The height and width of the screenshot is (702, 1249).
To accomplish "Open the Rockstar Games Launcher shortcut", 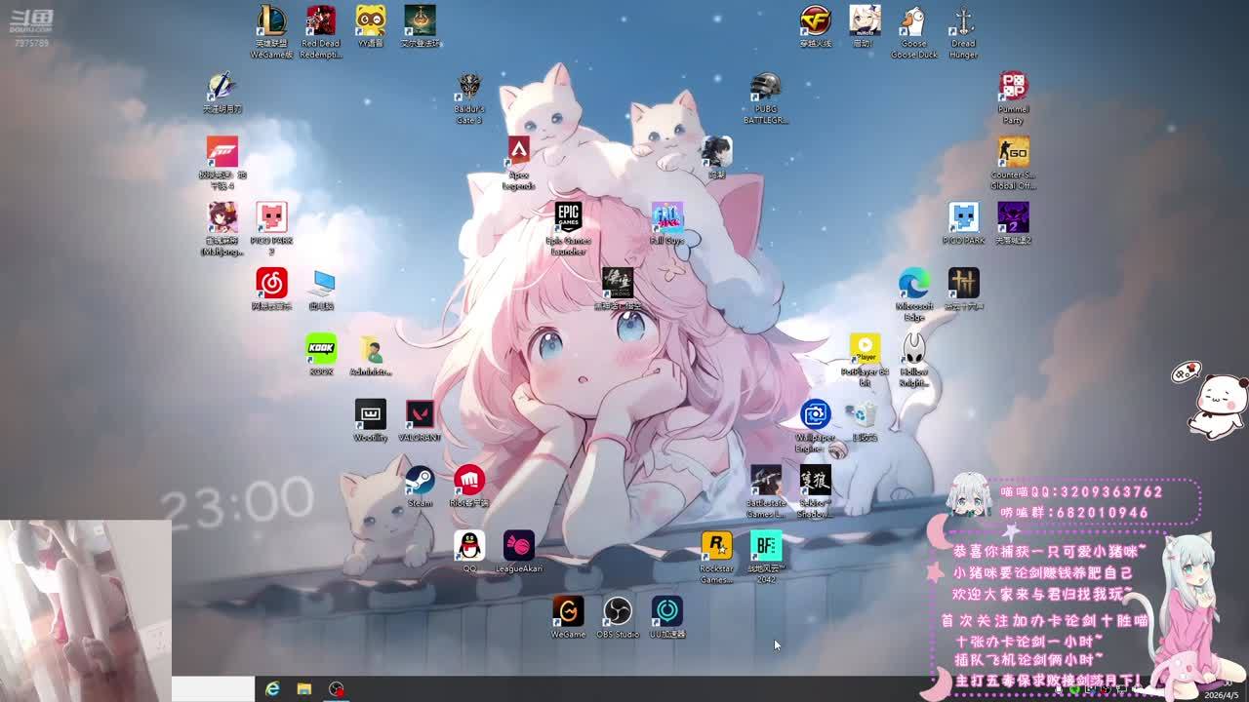I will [716, 546].
